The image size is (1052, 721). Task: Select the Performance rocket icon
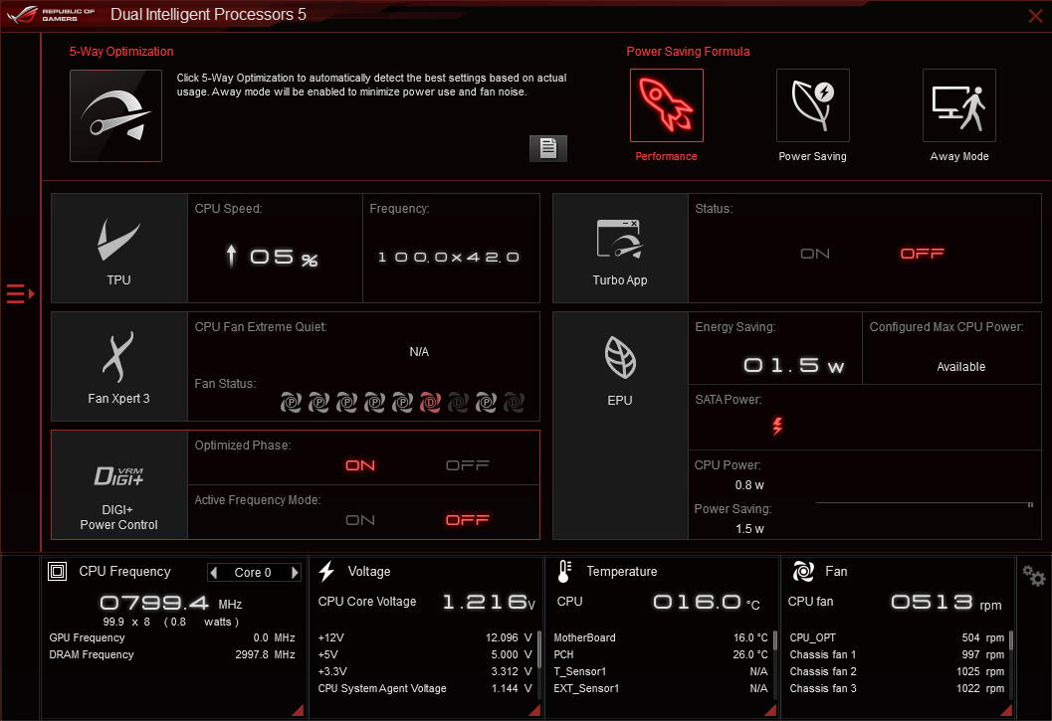(666, 105)
